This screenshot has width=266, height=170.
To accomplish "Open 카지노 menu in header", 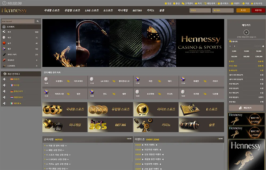I will coord(151,10).
